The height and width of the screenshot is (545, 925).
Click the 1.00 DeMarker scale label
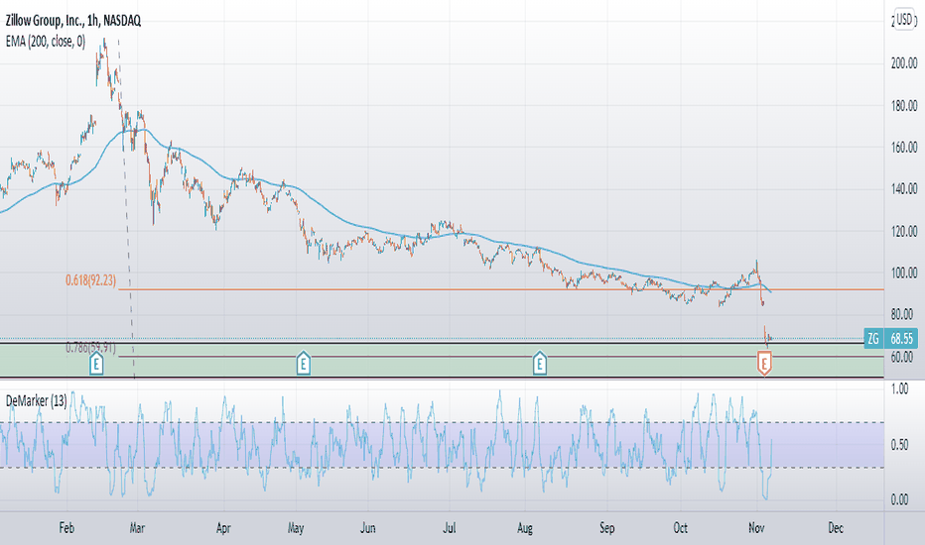point(899,388)
